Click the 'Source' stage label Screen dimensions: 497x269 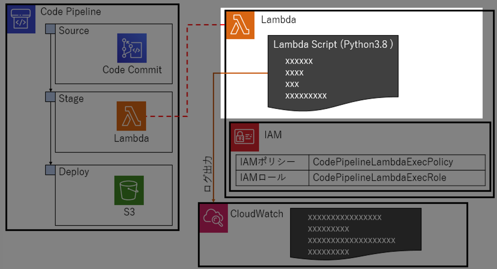pyautogui.click(x=74, y=30)
